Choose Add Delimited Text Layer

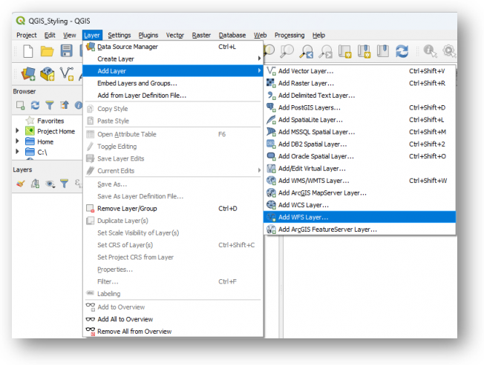click(359, 96)
